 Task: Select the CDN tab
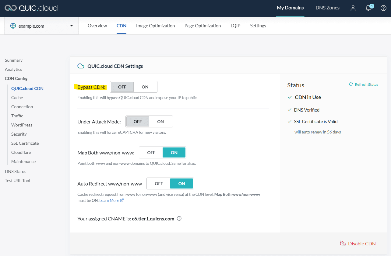(x=122, y=26)
